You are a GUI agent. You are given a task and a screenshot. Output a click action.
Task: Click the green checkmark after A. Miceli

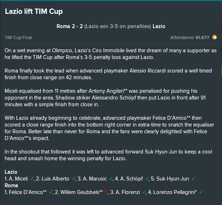(x=32, y=179)
